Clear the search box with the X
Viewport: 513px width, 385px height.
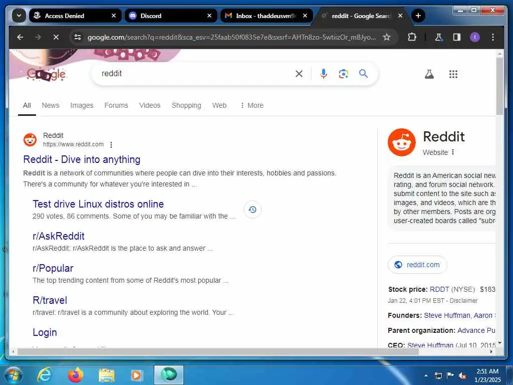299,74
